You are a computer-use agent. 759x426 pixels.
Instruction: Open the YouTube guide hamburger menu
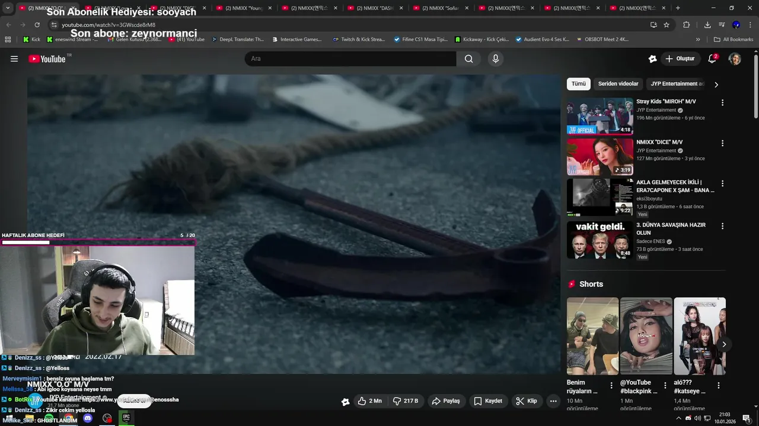click(14, 59)
